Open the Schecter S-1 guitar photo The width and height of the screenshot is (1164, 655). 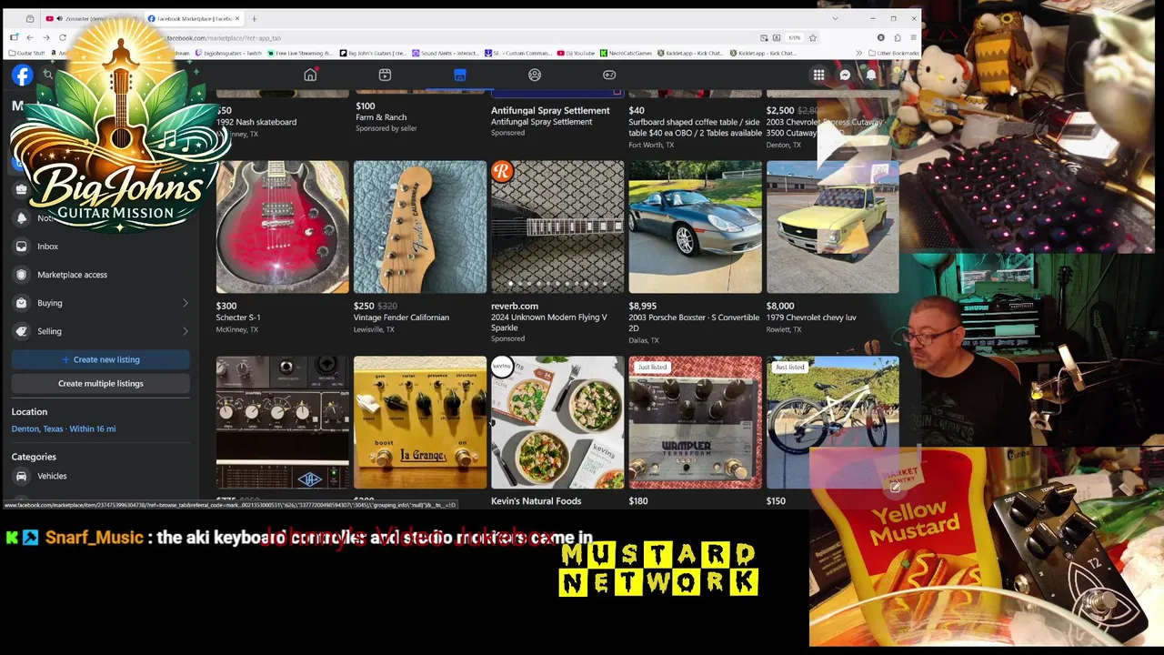282,227
